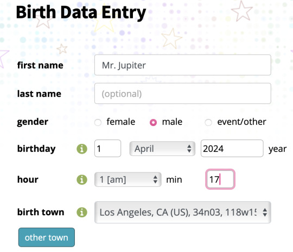Click the birth town dropdown arrows

(265, 212)
